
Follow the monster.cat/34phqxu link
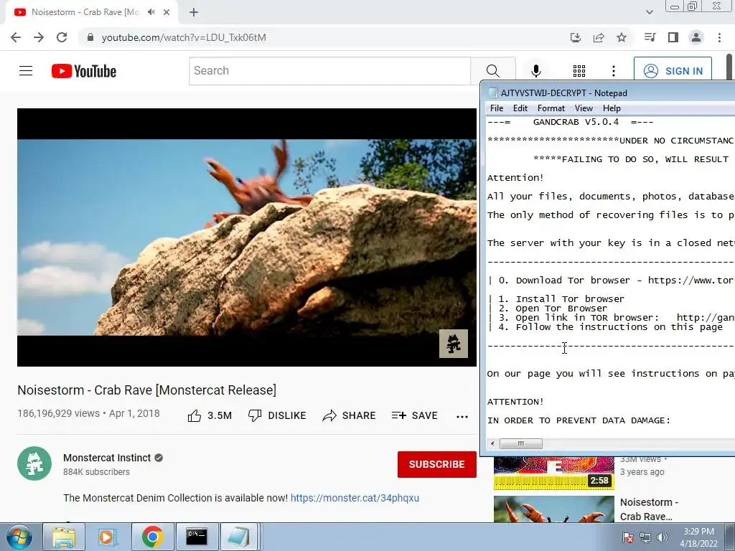[x=355, y=498]
